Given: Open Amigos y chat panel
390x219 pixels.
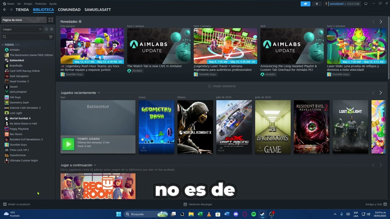Looking at the screenshot, I should [376, 204].
